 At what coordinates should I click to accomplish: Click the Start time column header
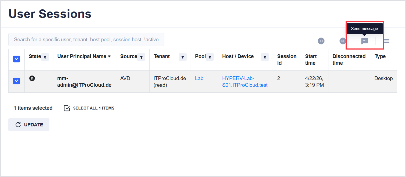(311, 60)
